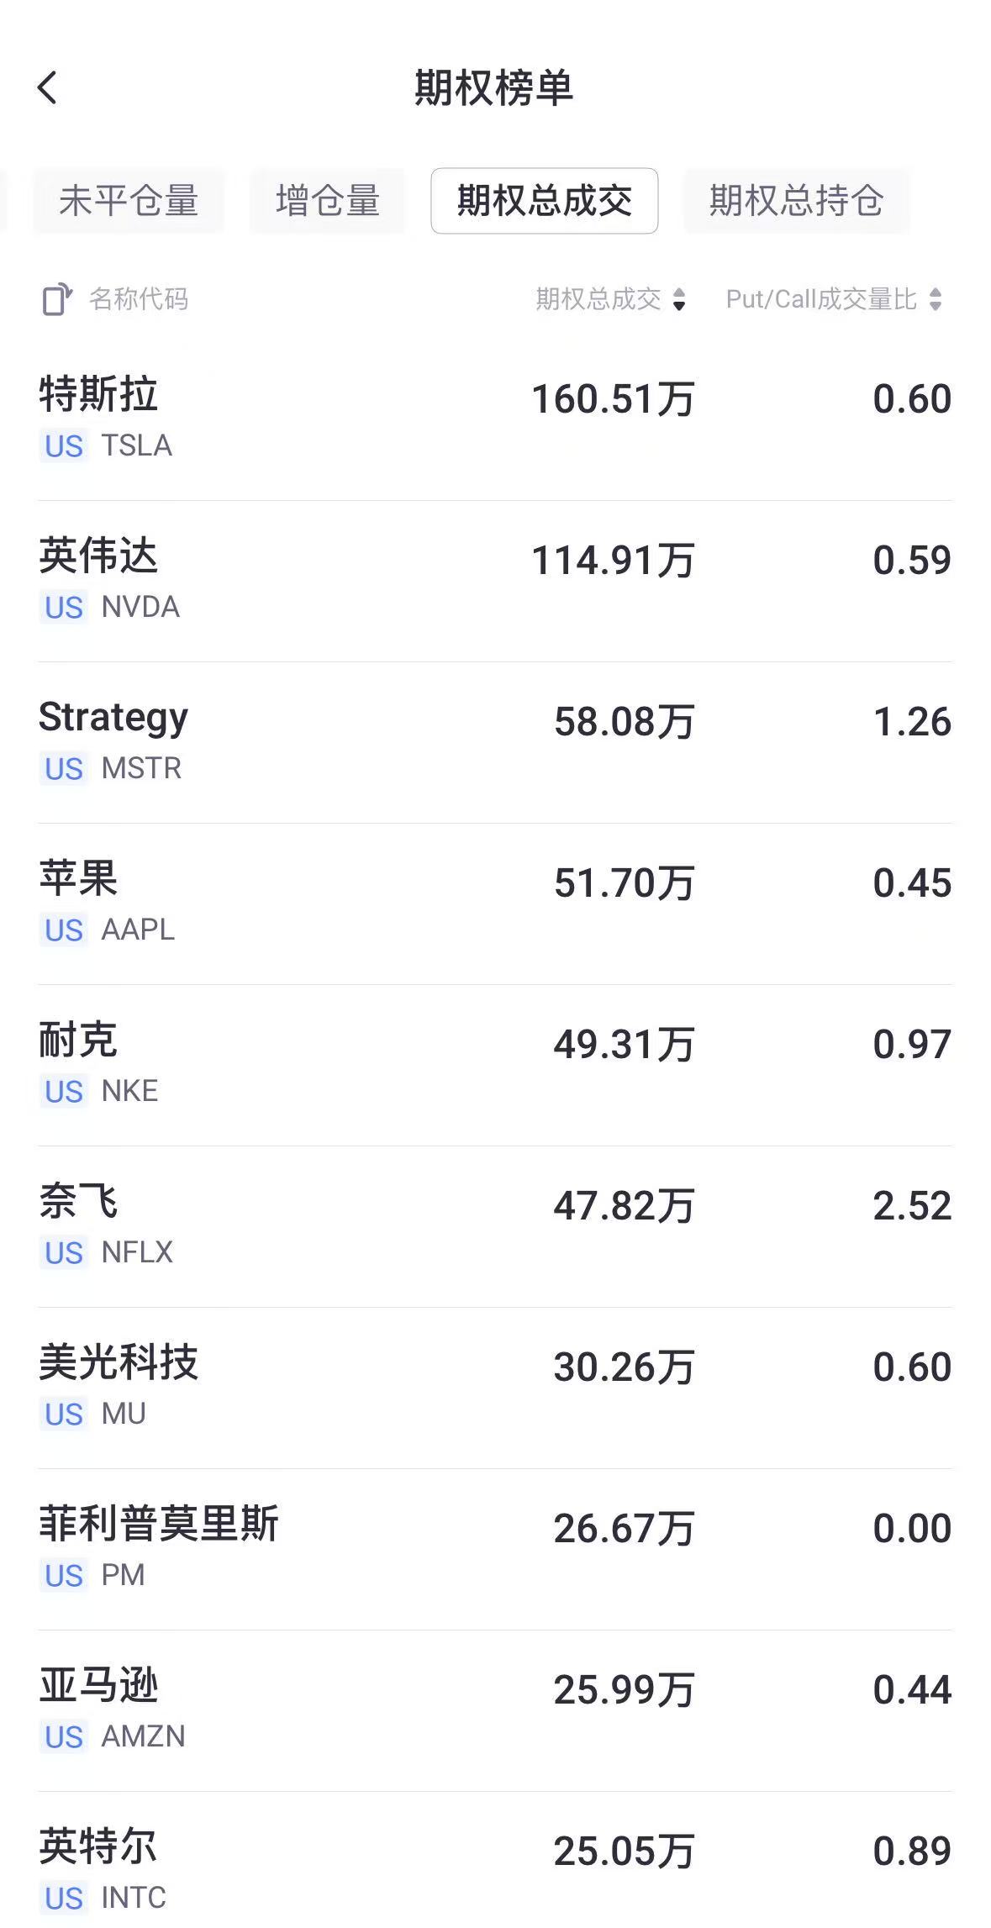The height and width of the screenshot is (1928, 991).
Task: Switch to the 增仓量 tab
Action: point(327,201)
